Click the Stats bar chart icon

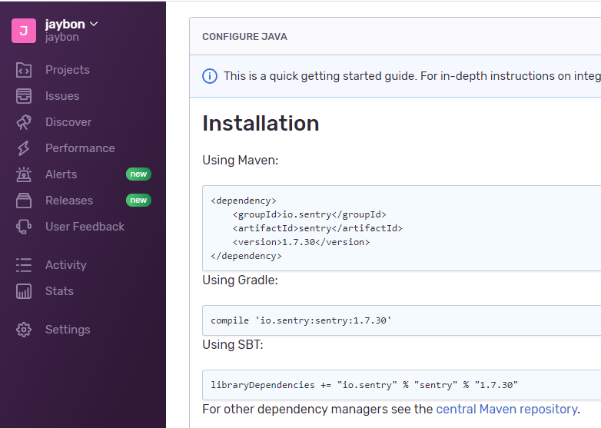pos(24,291)
